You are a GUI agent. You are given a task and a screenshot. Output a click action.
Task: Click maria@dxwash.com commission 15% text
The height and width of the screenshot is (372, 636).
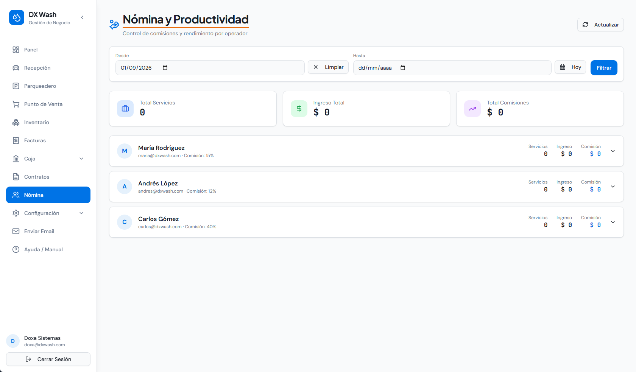coord(176,156)
